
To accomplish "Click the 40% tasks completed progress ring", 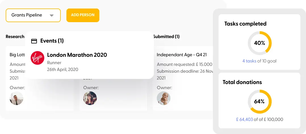I will (x=259, y=43).
